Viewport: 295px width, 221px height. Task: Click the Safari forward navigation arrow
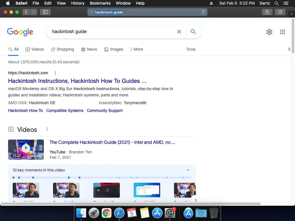pyautogui.click(x=33, y=12)
